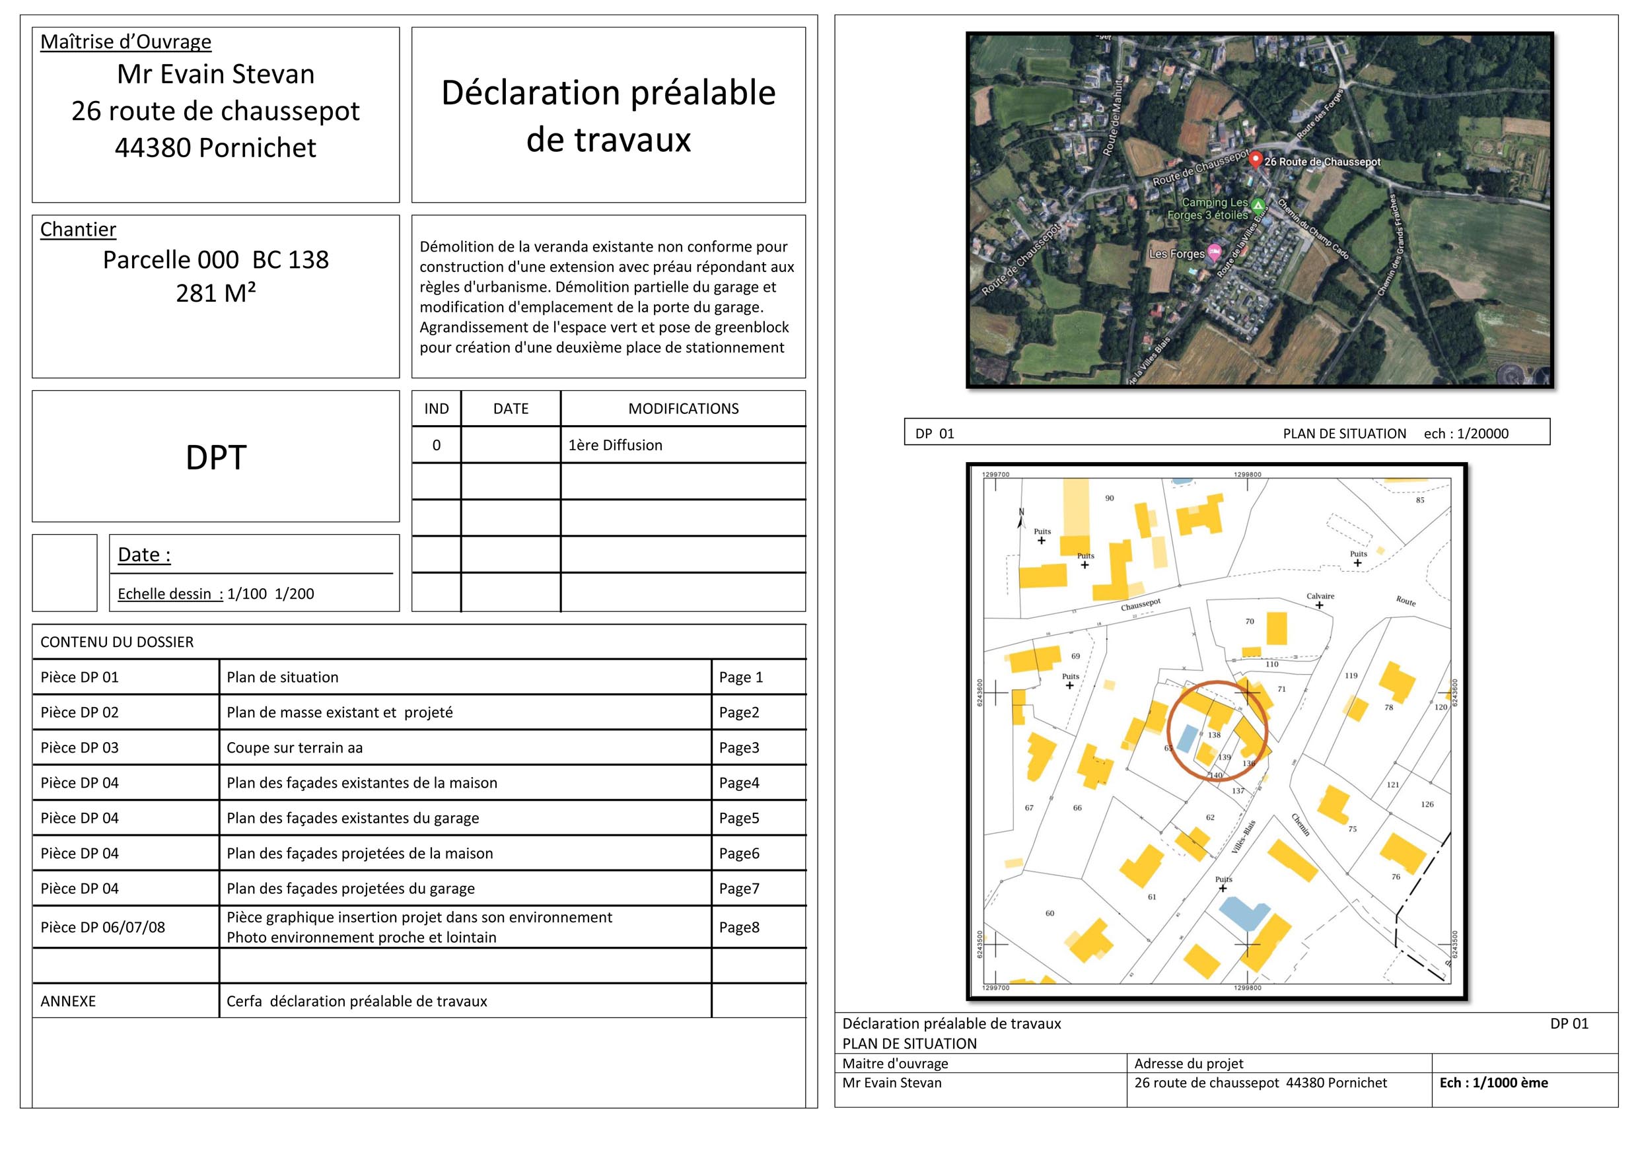Click 'Plan des façades projetées du garage'
Screen dimensions: 1638x1158
350,889
